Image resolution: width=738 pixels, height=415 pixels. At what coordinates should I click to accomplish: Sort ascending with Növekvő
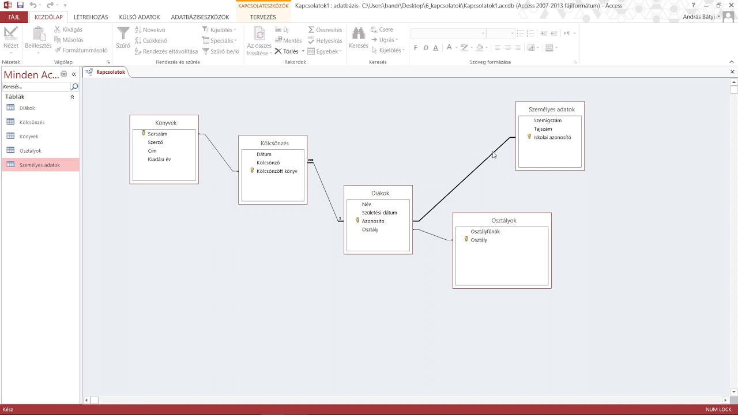click(x=150, y=29)
